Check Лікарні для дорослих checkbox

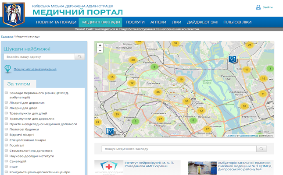tap(6, 102)
